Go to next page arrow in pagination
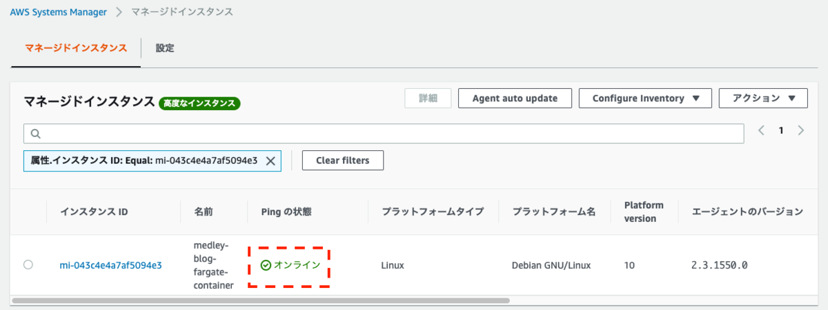 tap(801, 130)
